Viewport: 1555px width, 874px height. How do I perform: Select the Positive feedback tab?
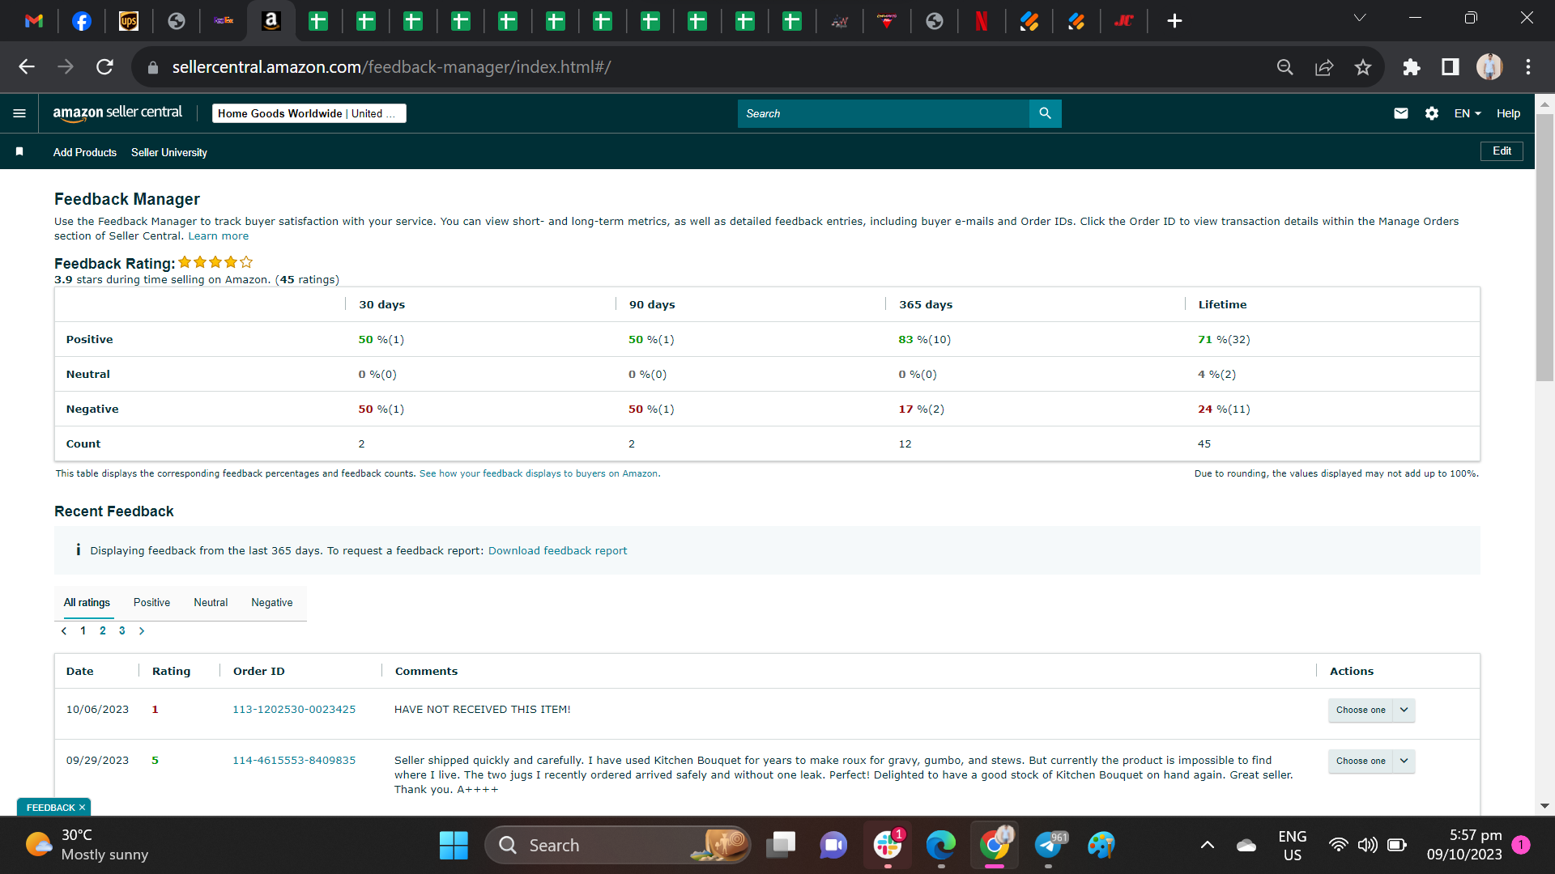pyautogui.click(x=151, y=602)
